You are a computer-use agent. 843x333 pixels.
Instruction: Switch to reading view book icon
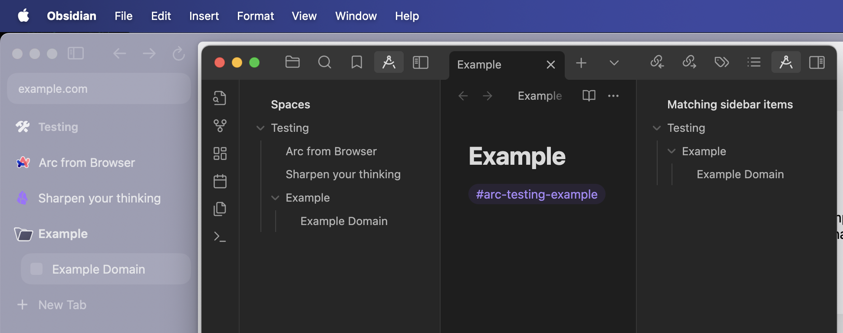(589, 96)
